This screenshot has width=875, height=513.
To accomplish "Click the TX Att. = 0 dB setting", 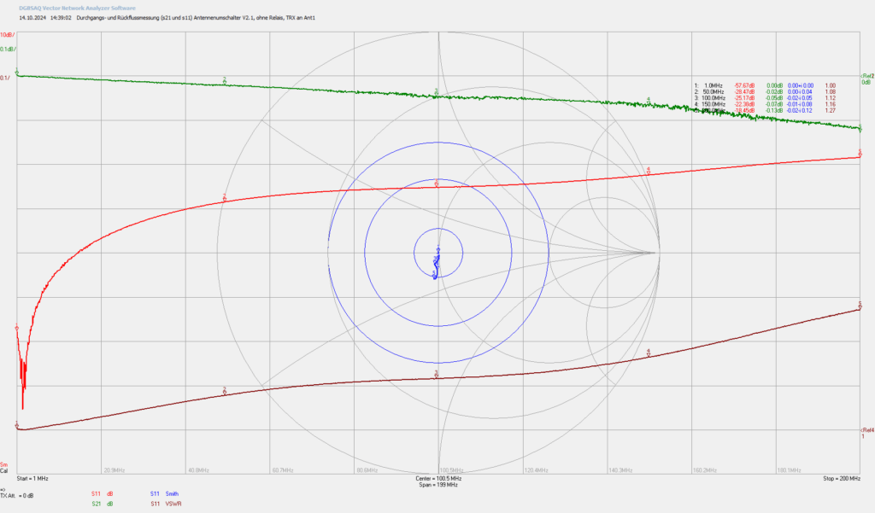I will point(17,495).
